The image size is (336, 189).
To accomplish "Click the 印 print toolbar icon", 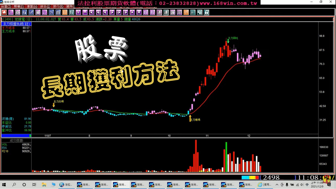I will (179, 12).
